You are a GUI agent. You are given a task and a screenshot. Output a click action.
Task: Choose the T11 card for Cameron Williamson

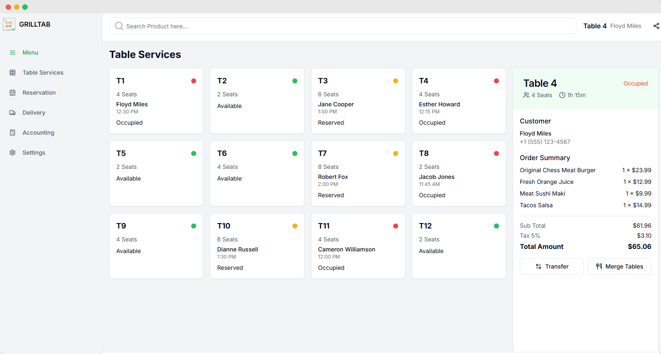coord(358,246)
